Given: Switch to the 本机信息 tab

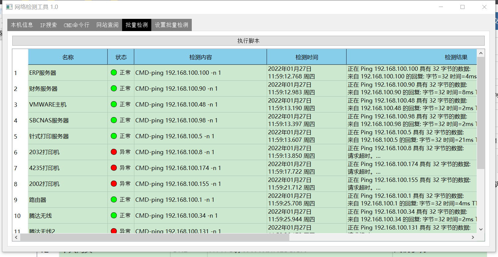Looking at the screenshot, I should [22, 25].
